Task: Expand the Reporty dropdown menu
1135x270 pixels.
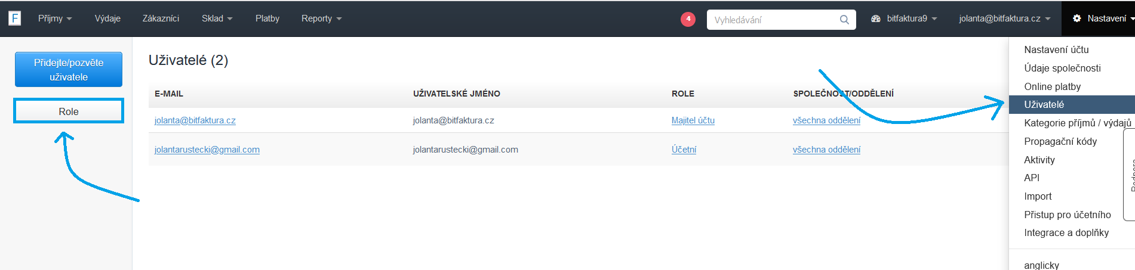Action: (x=321, y=18)
